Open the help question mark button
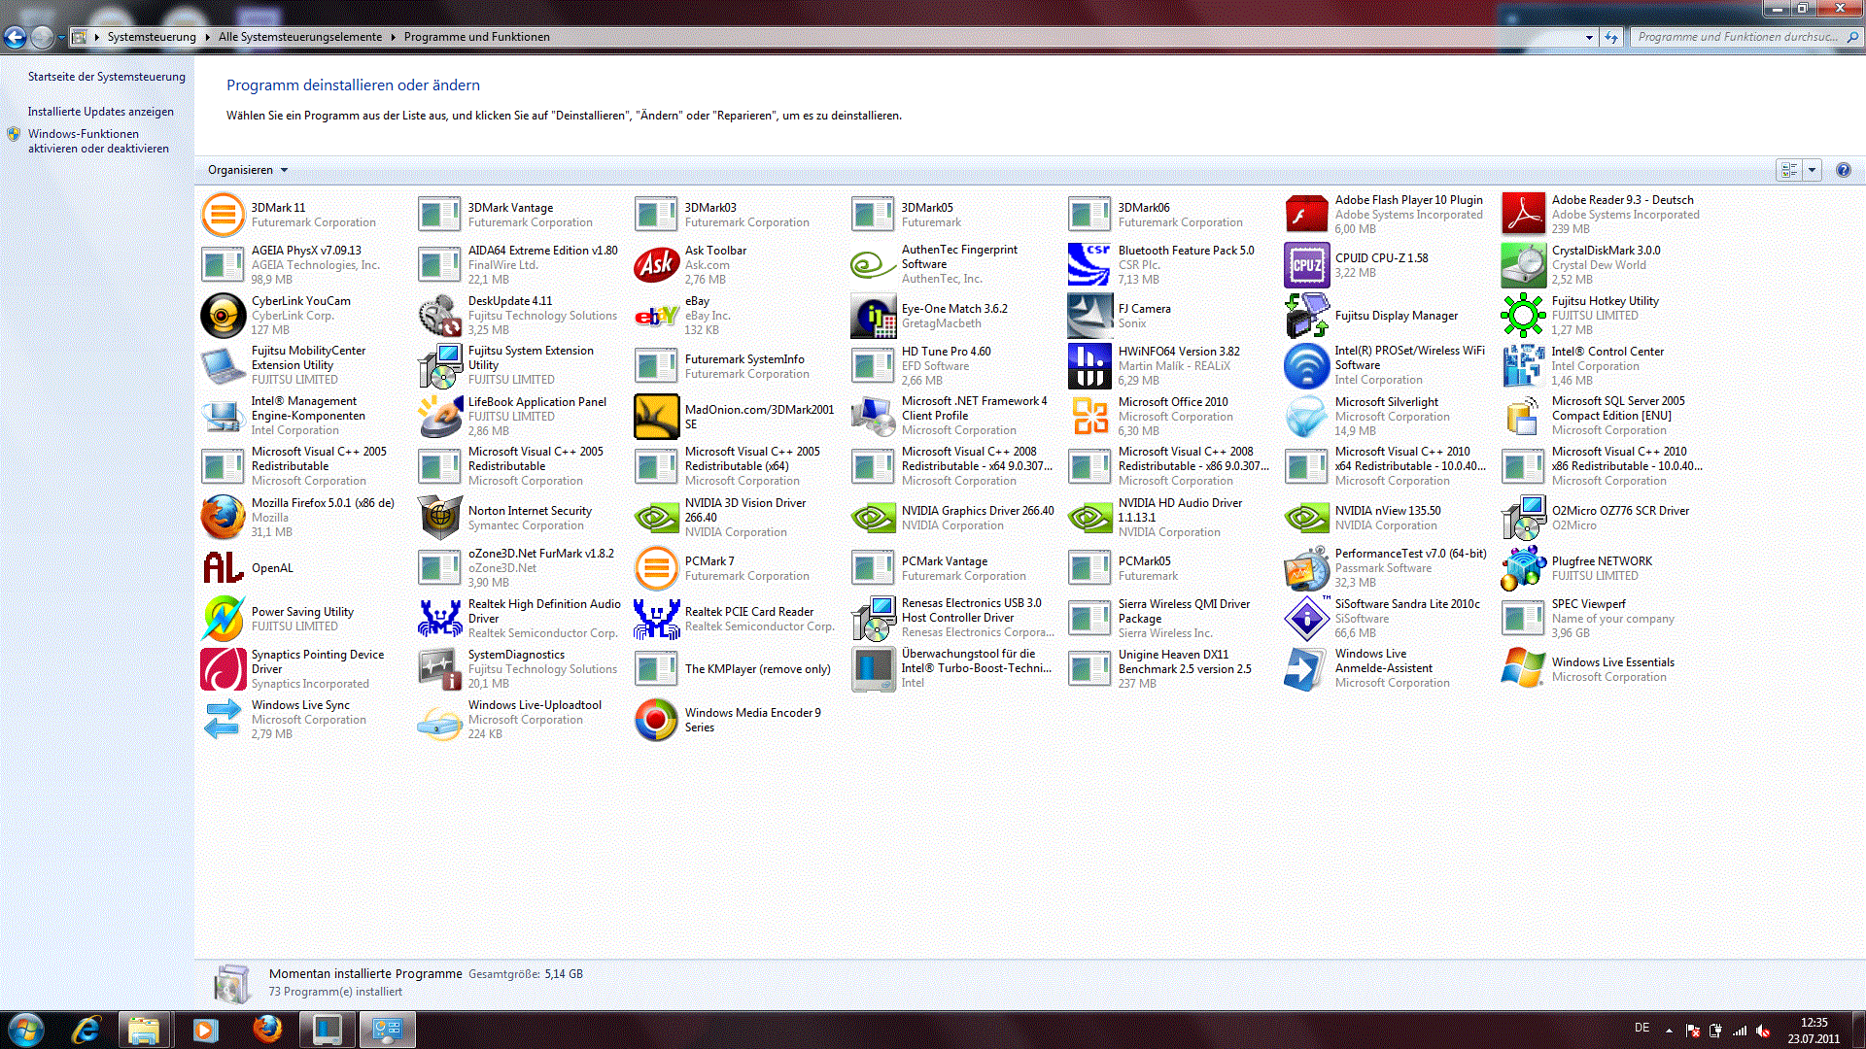 click(x=1843, y=170)
